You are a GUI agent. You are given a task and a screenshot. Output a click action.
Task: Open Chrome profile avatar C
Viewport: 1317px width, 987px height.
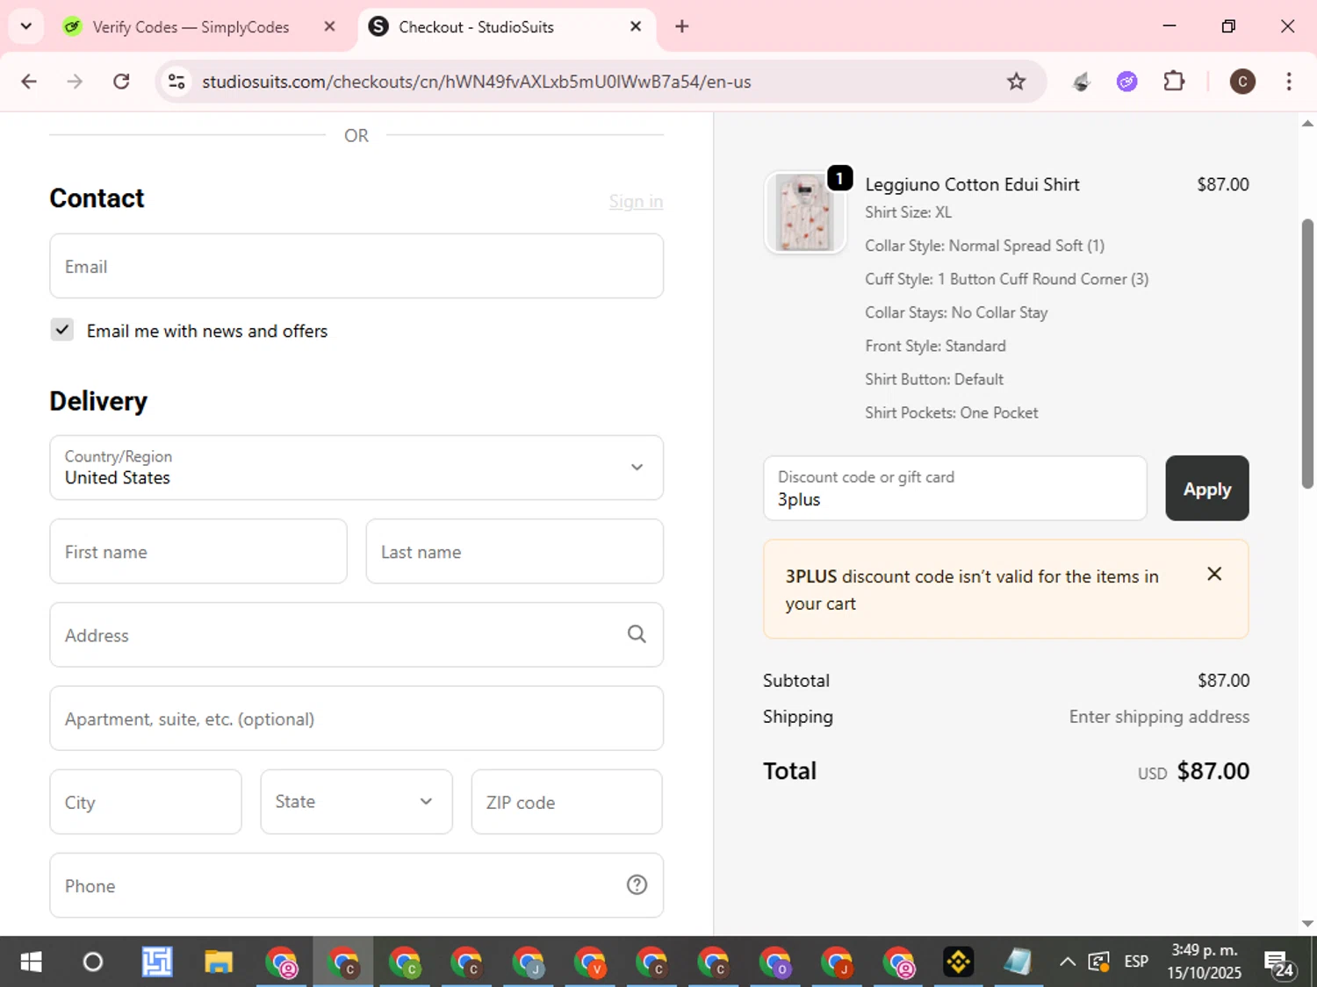pyautogui.click(x=1241, y=82)
